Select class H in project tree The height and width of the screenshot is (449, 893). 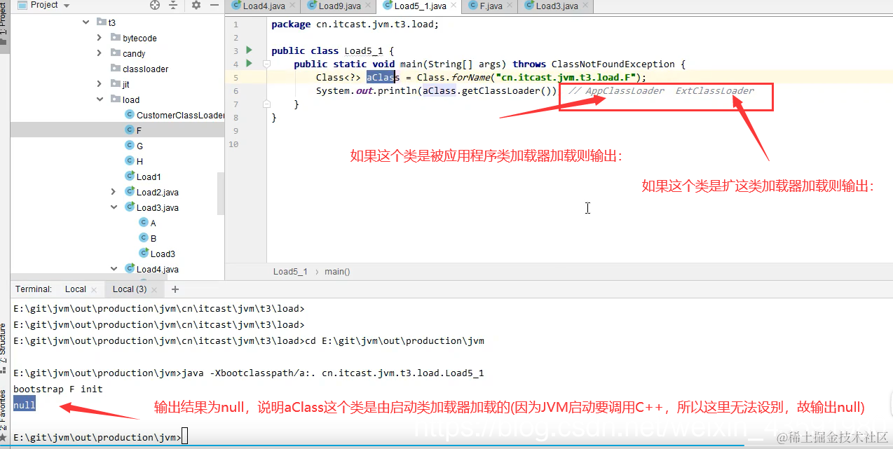click(134, 161)
